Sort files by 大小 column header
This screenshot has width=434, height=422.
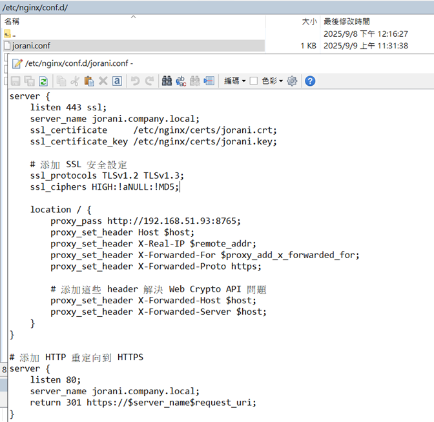pyautogui.click(x=309, y=21)
